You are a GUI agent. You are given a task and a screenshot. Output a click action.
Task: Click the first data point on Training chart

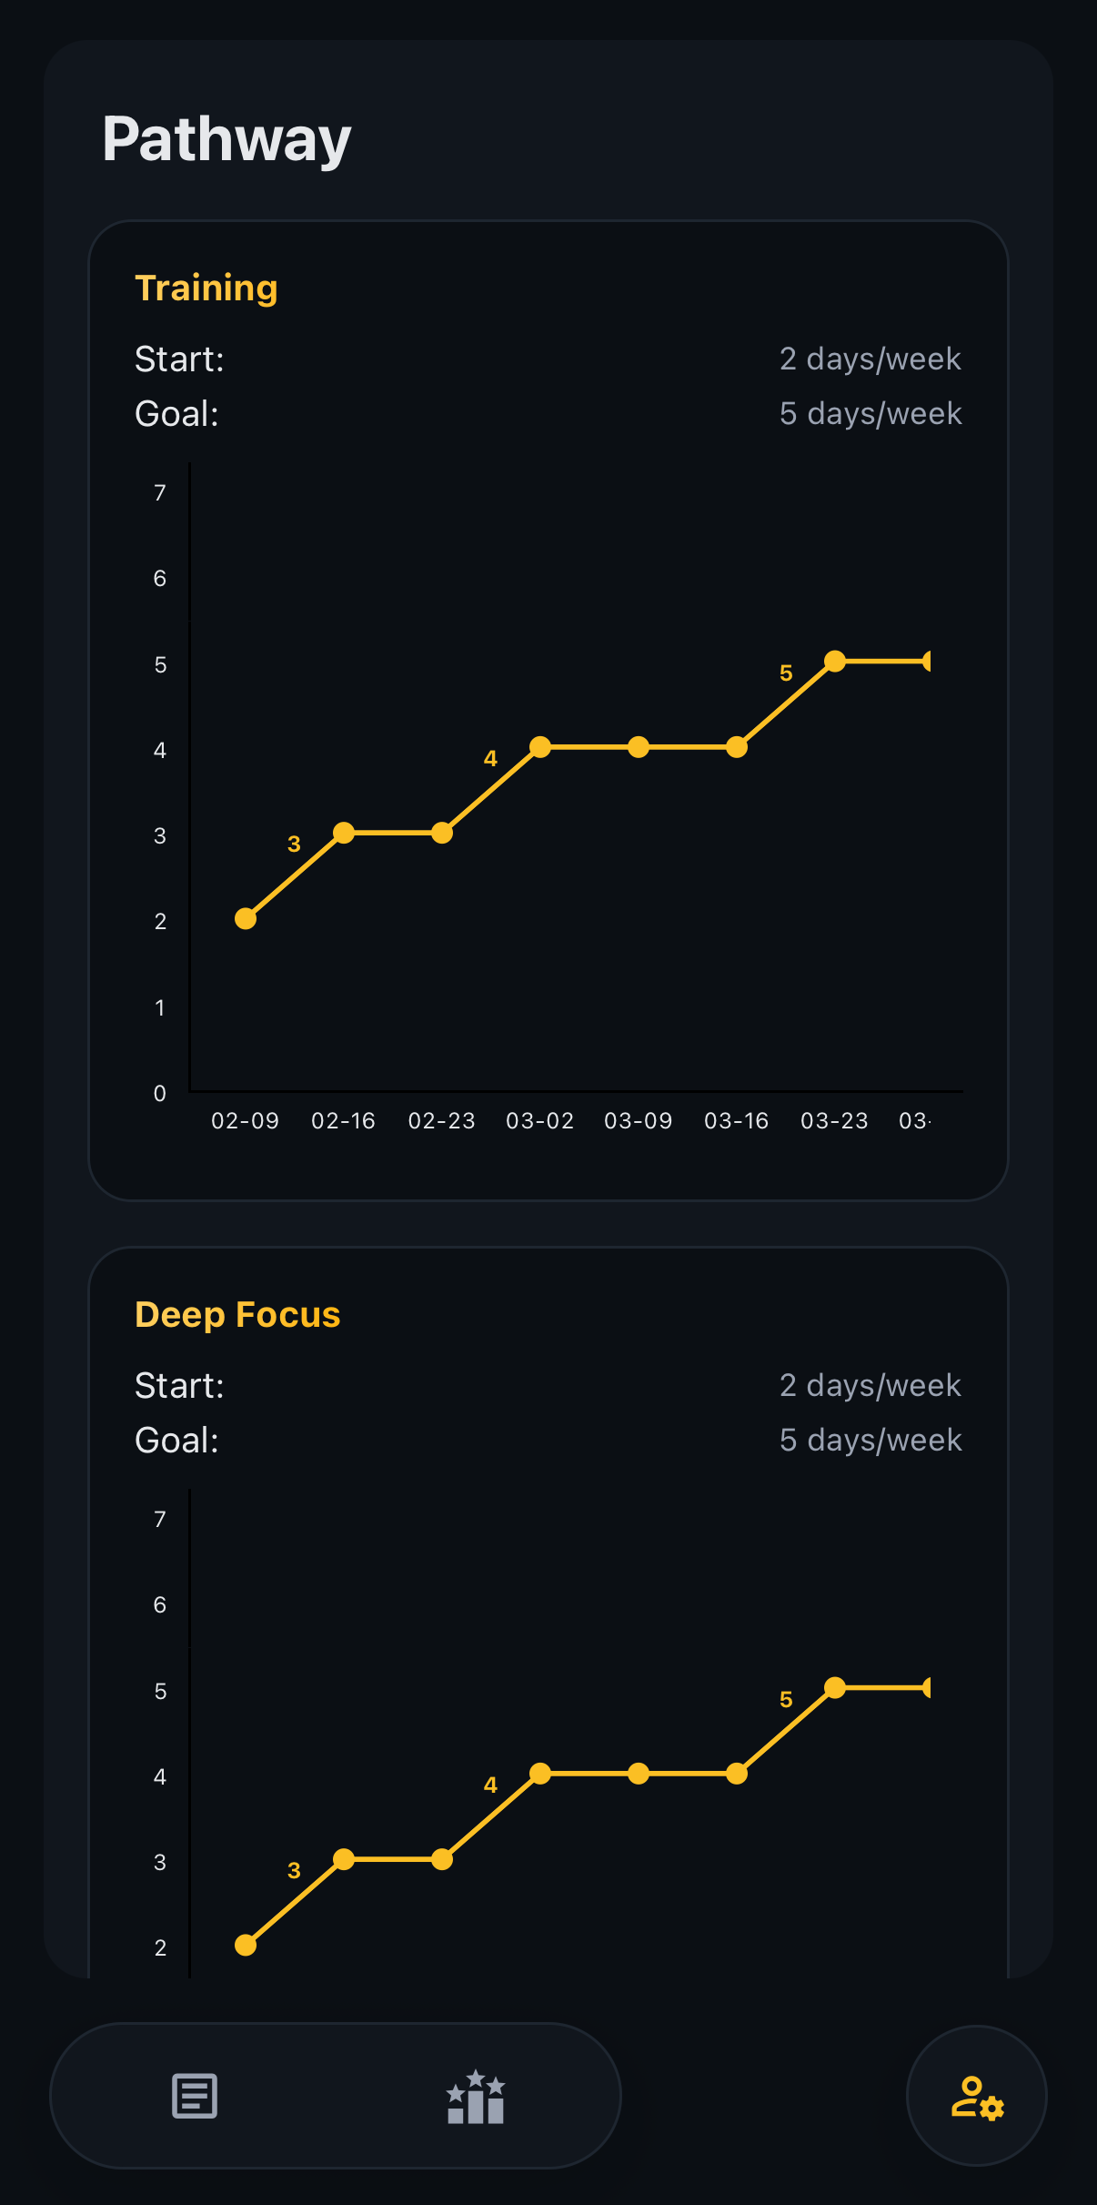click(245, 920)
